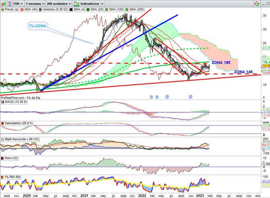The image size is (270, 198).
Task: Select the ZONA 14€ annotation text
Action: click(243, 72)
